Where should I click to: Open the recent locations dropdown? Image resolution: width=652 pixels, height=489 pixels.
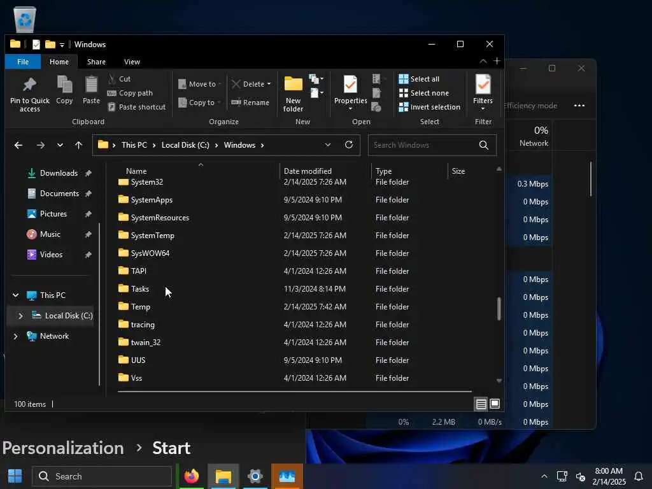pos(60,145)
